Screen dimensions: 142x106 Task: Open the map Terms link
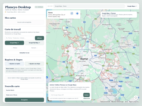pos(126,102)
